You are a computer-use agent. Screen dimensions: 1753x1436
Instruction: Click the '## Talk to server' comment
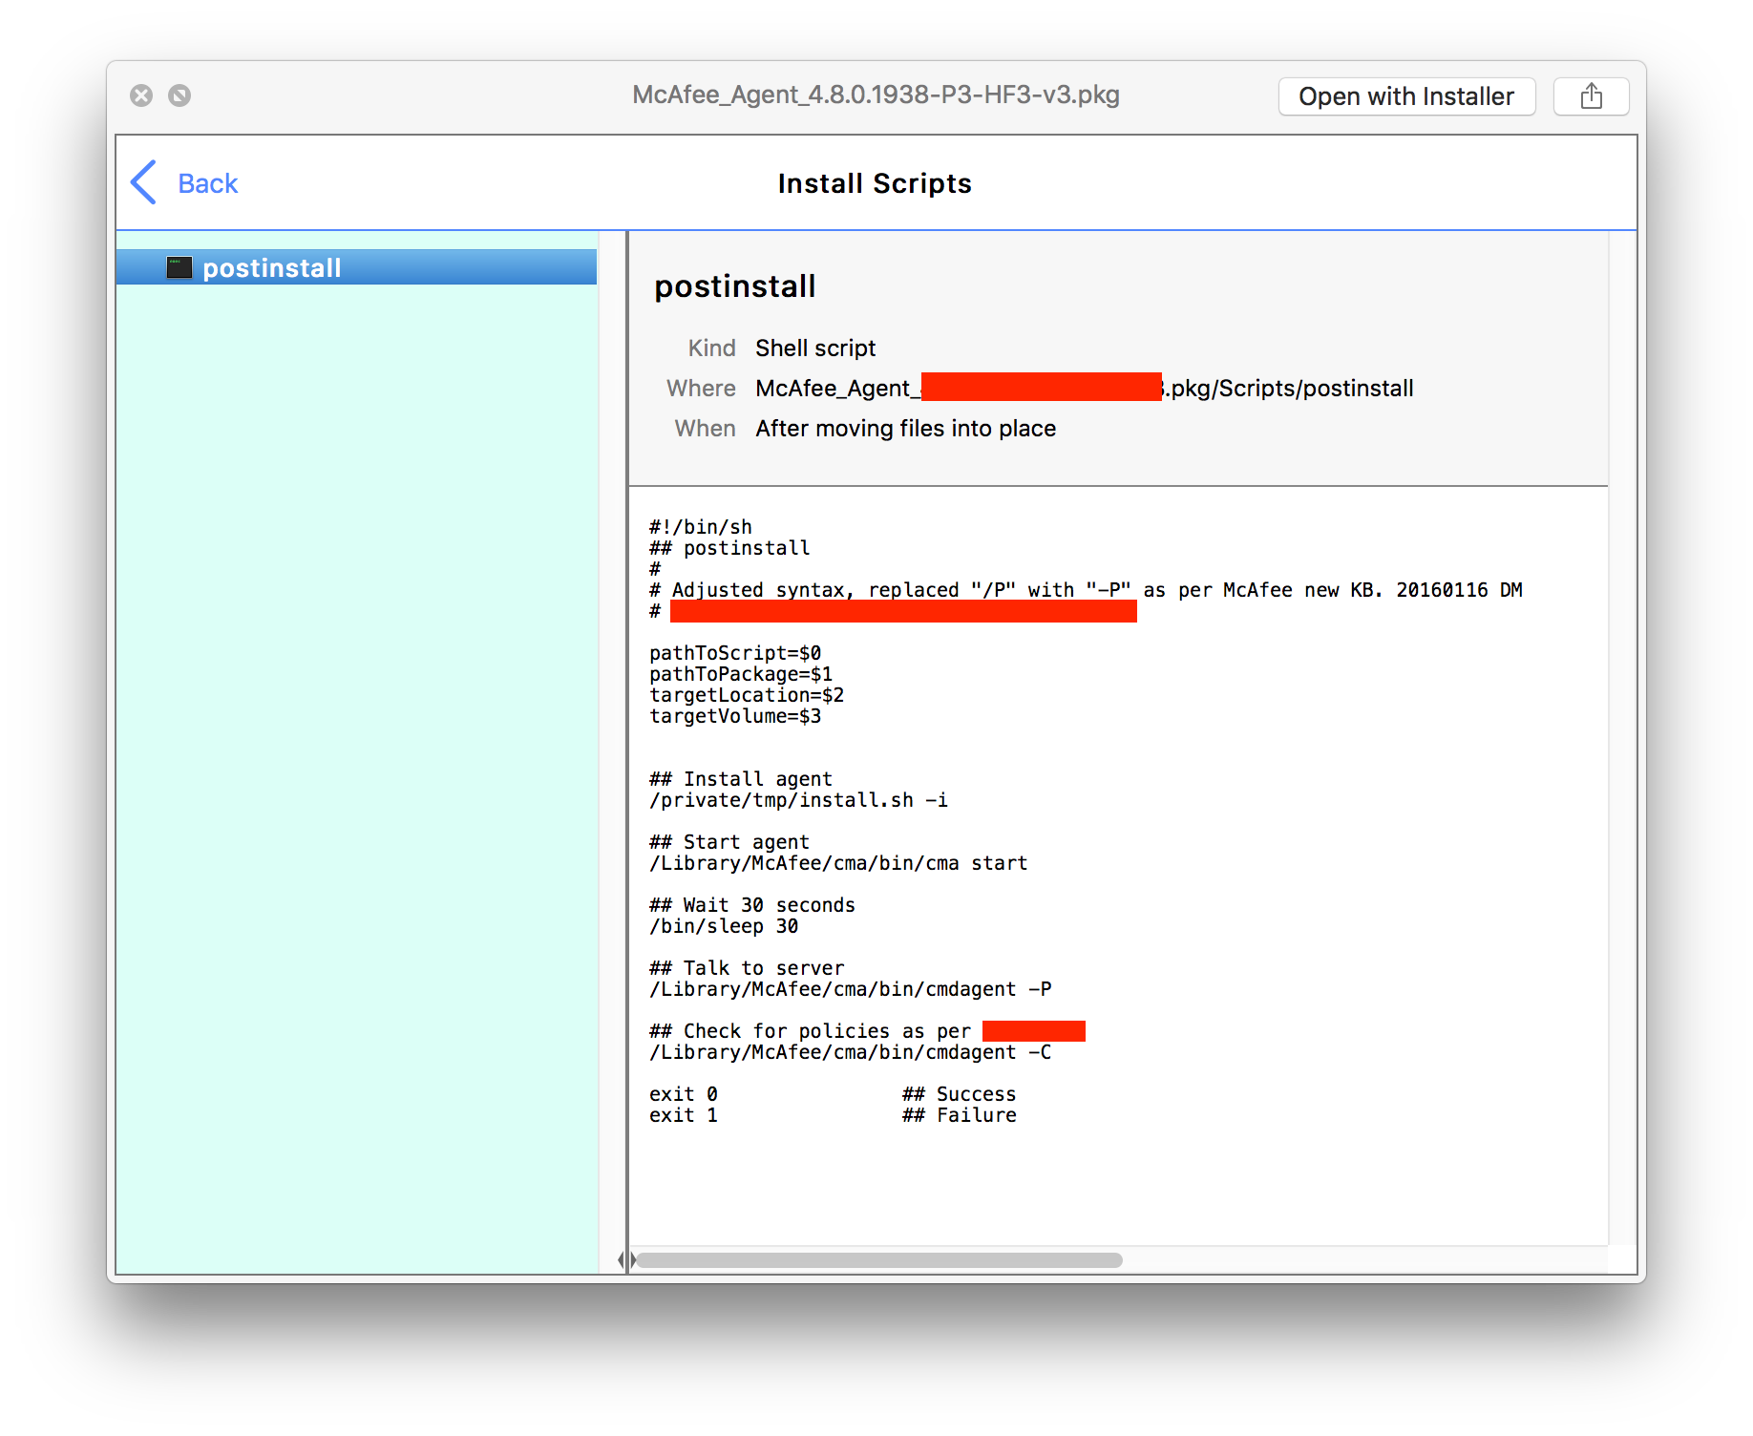pyautogui.click(x=747, y=968)
